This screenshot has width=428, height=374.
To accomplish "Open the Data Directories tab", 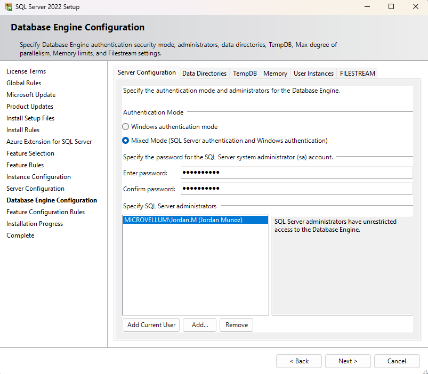I will pos(204,74).
